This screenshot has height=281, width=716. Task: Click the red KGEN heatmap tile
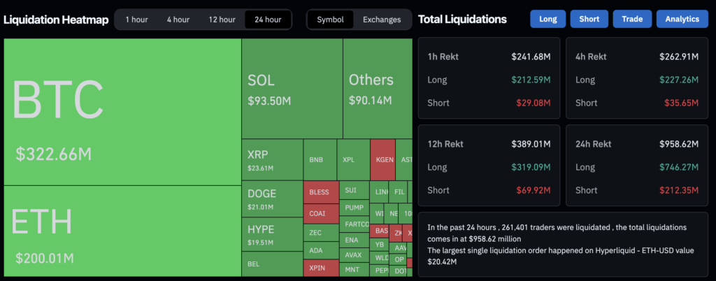click(x=382, y=159)
